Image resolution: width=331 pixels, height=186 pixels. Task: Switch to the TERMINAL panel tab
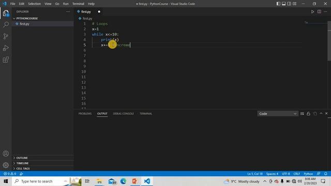coord(146,114)
